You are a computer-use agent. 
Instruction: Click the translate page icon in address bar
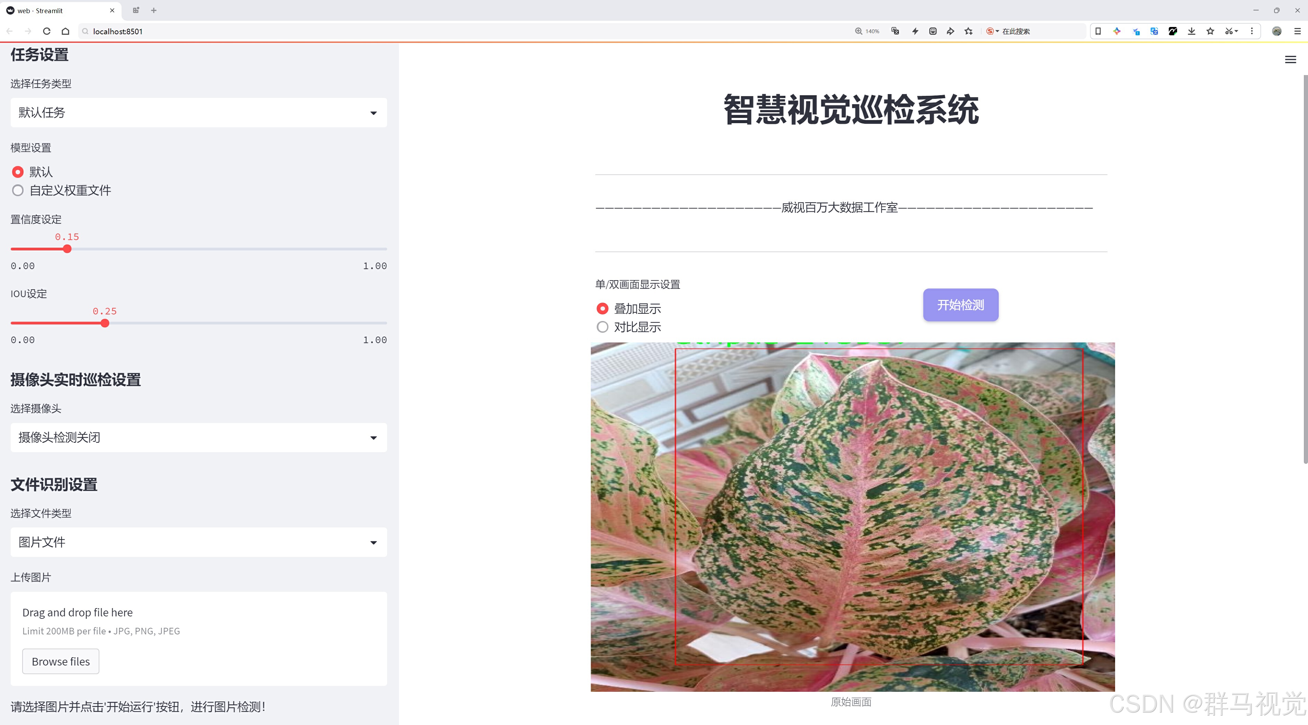895,31
